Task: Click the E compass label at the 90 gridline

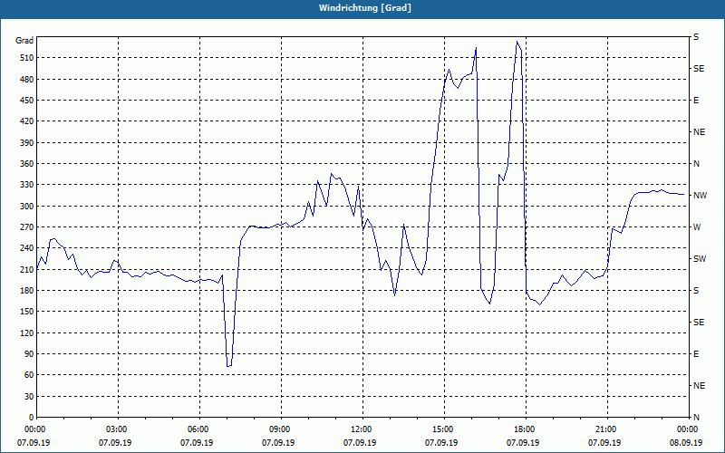Action: click(x=696, y=354)
